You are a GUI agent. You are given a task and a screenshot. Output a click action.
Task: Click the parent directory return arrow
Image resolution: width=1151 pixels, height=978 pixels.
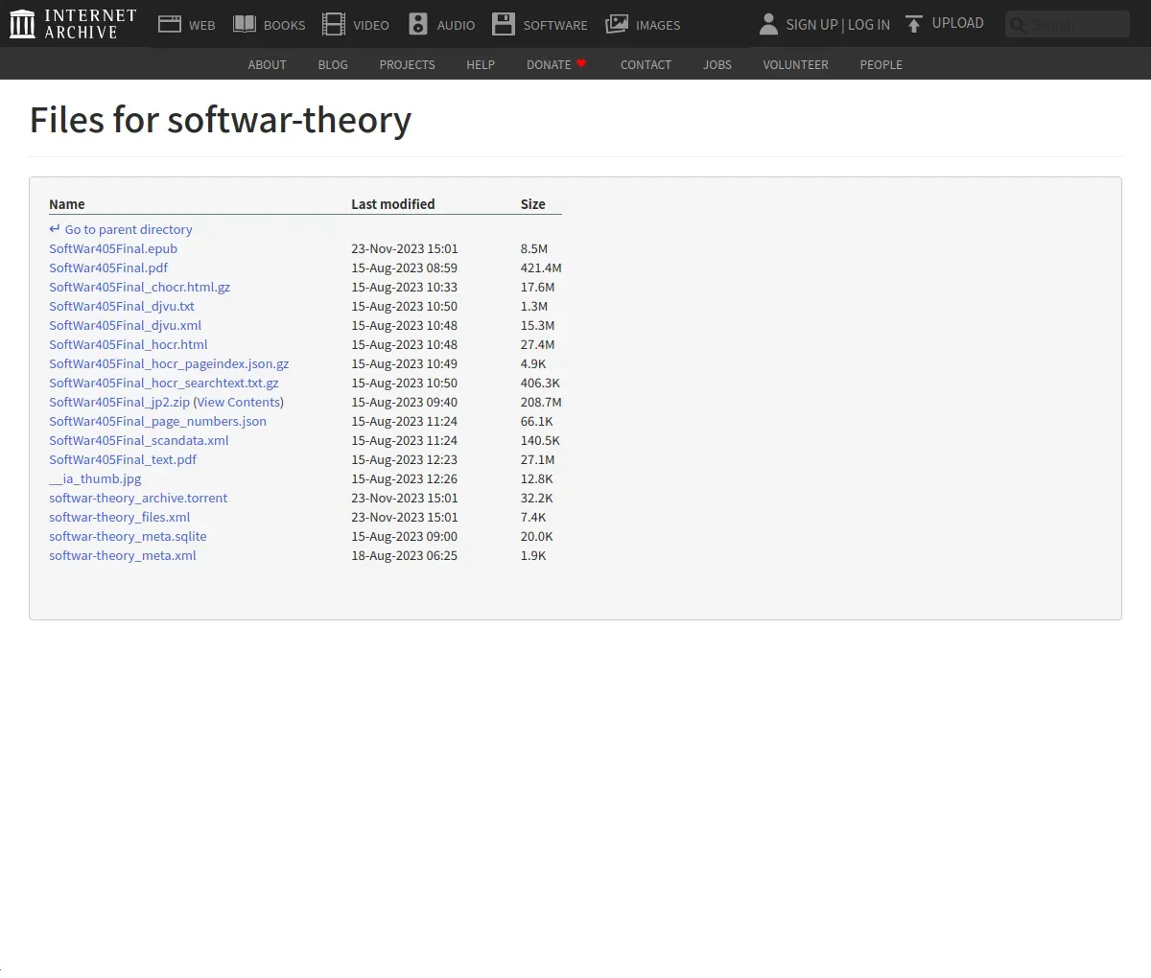coord(55,229)
